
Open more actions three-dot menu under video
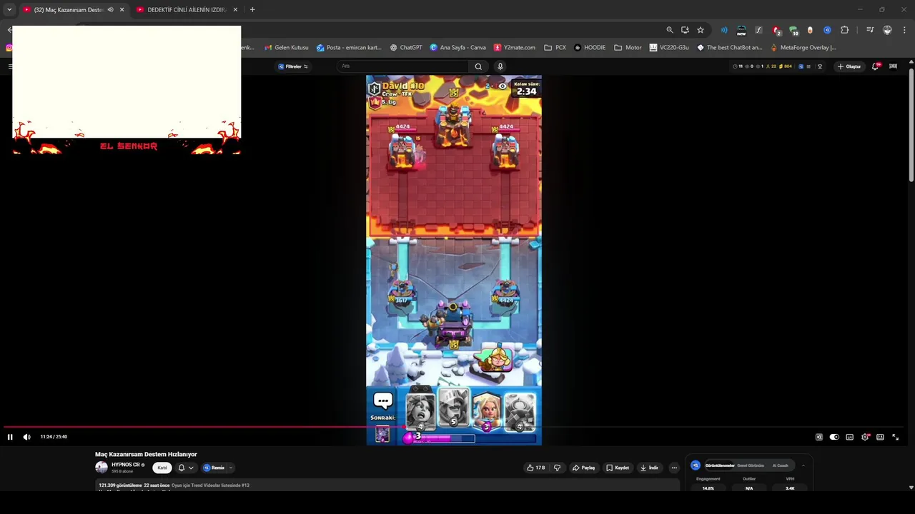(673, 468)
